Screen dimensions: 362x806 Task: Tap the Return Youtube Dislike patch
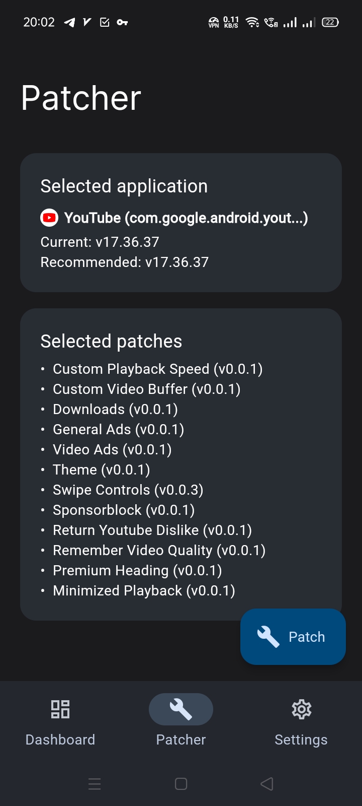coord(152,530)
